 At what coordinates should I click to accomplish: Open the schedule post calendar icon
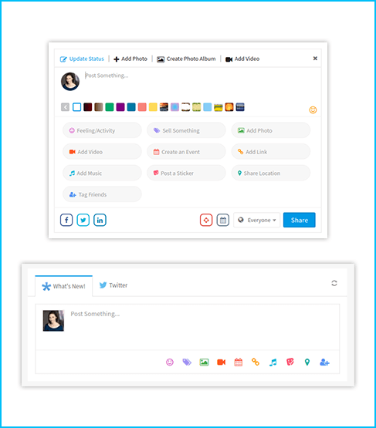coord(223,220)
